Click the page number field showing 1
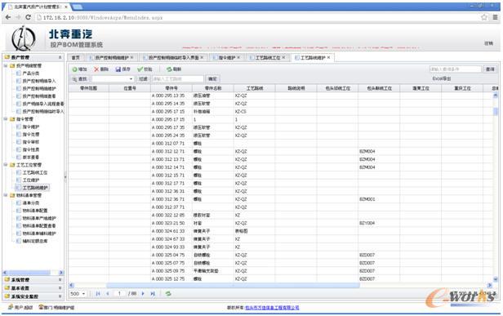 [120, 293]
